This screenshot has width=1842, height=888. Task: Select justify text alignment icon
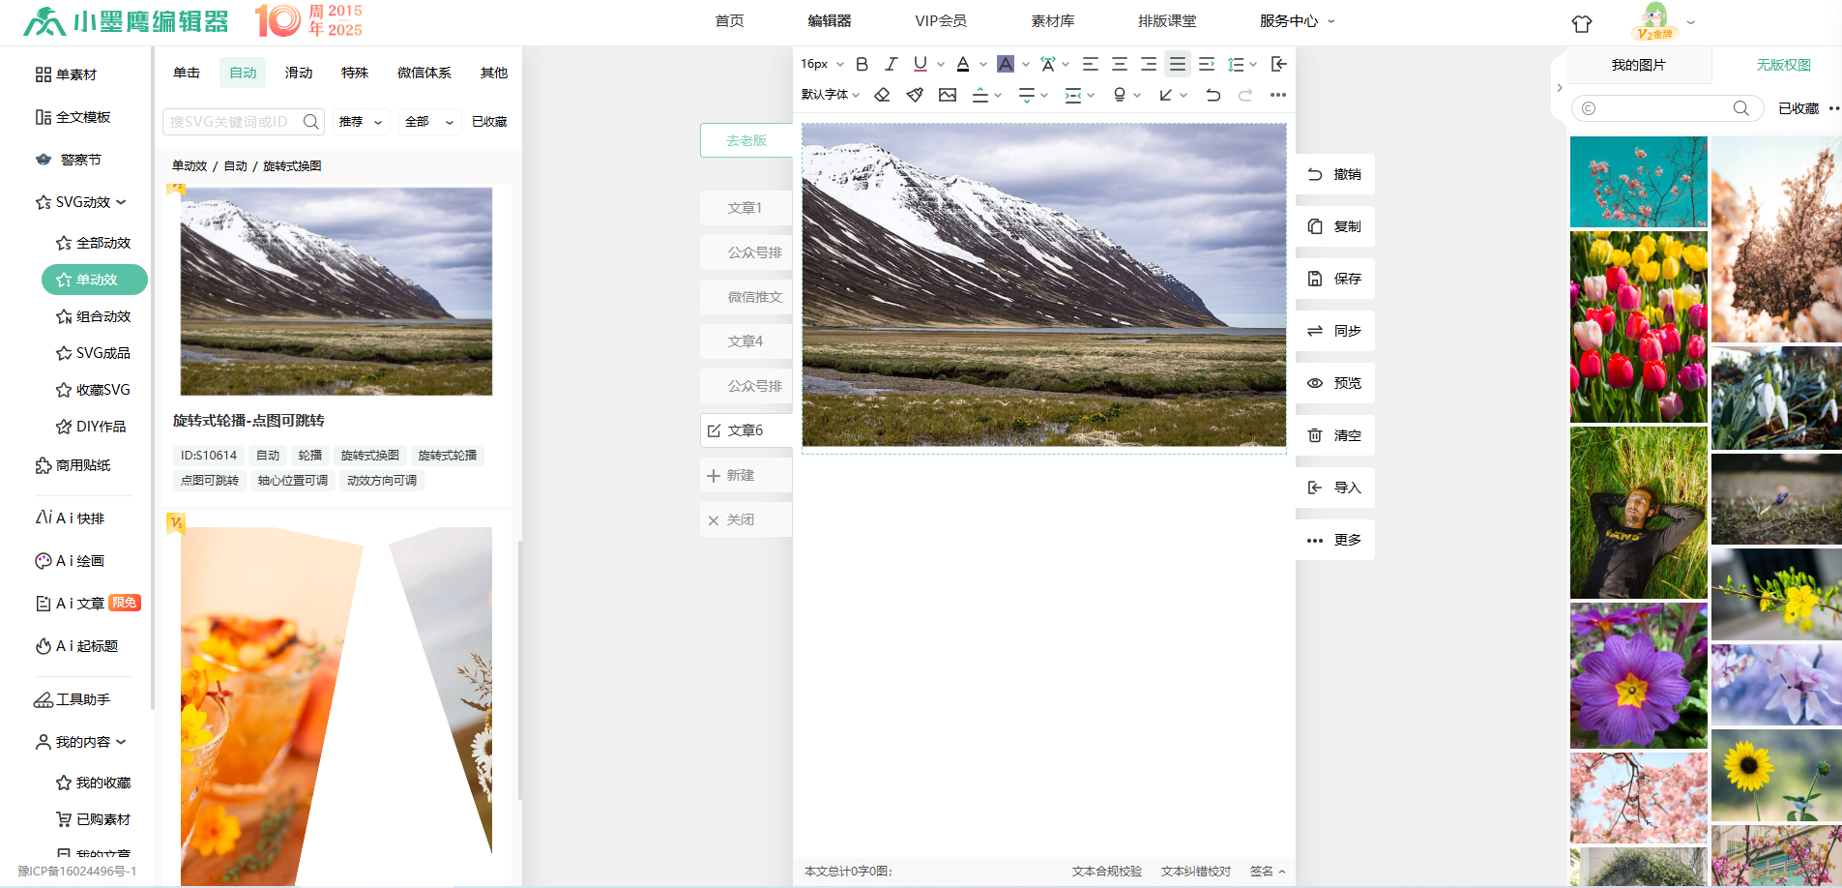tap(1177, 64)
